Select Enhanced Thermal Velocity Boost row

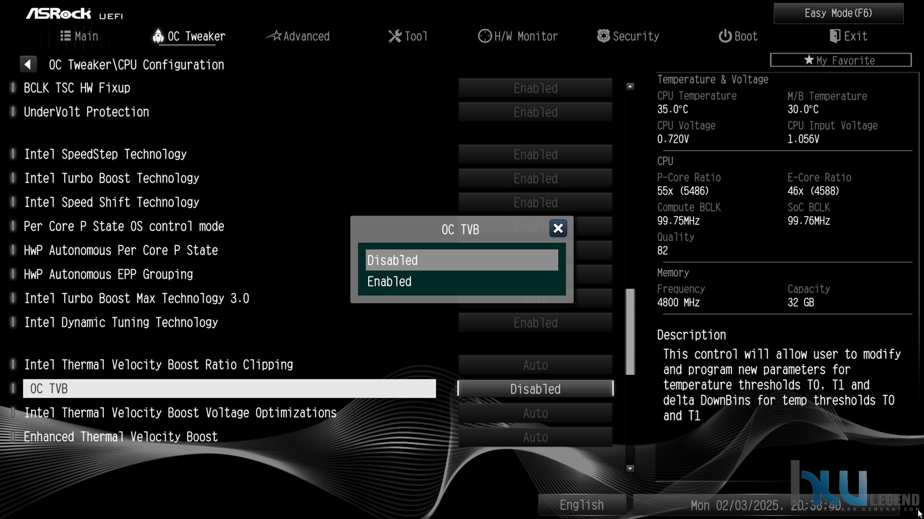(121, 437)
